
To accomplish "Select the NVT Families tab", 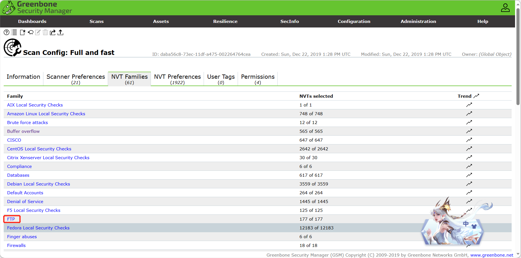I will click(129, 79).
